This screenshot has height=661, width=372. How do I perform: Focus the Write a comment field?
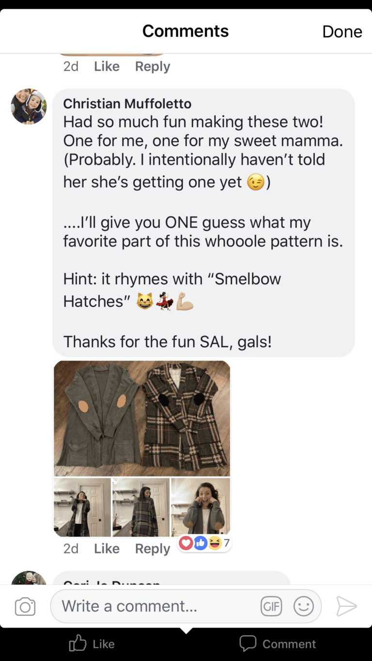[160, 606]
